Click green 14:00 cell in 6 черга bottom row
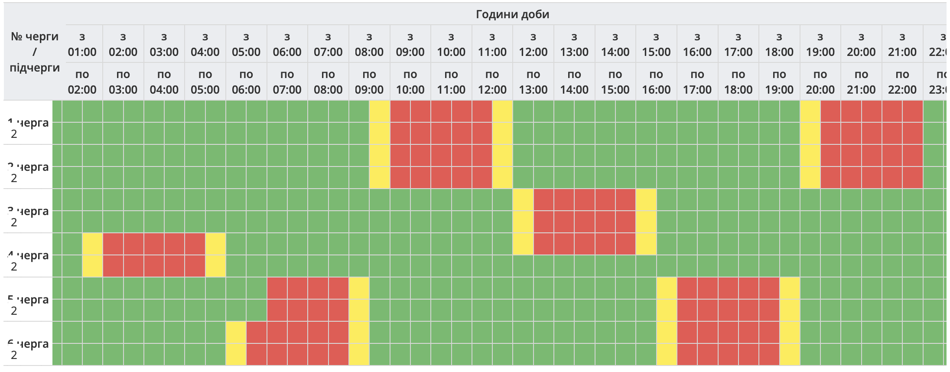This screenshot has height=372, width=950. [x=605, y=355]
